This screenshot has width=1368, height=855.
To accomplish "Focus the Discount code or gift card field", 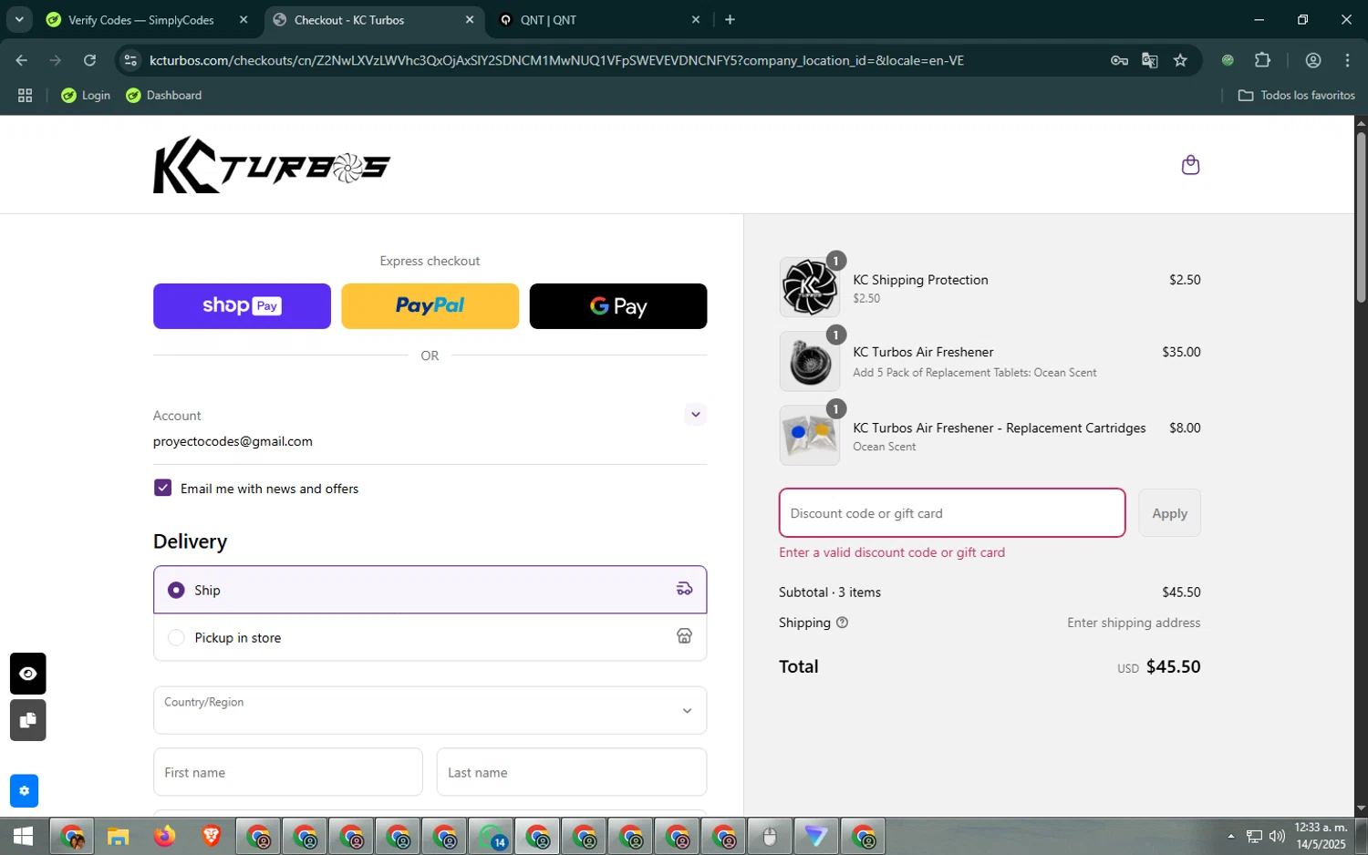I will tap(952, 513).
